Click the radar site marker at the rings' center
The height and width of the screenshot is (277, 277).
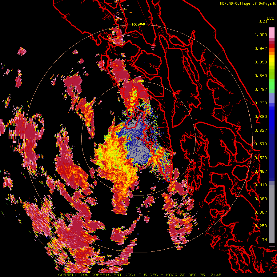click(138, 138)
